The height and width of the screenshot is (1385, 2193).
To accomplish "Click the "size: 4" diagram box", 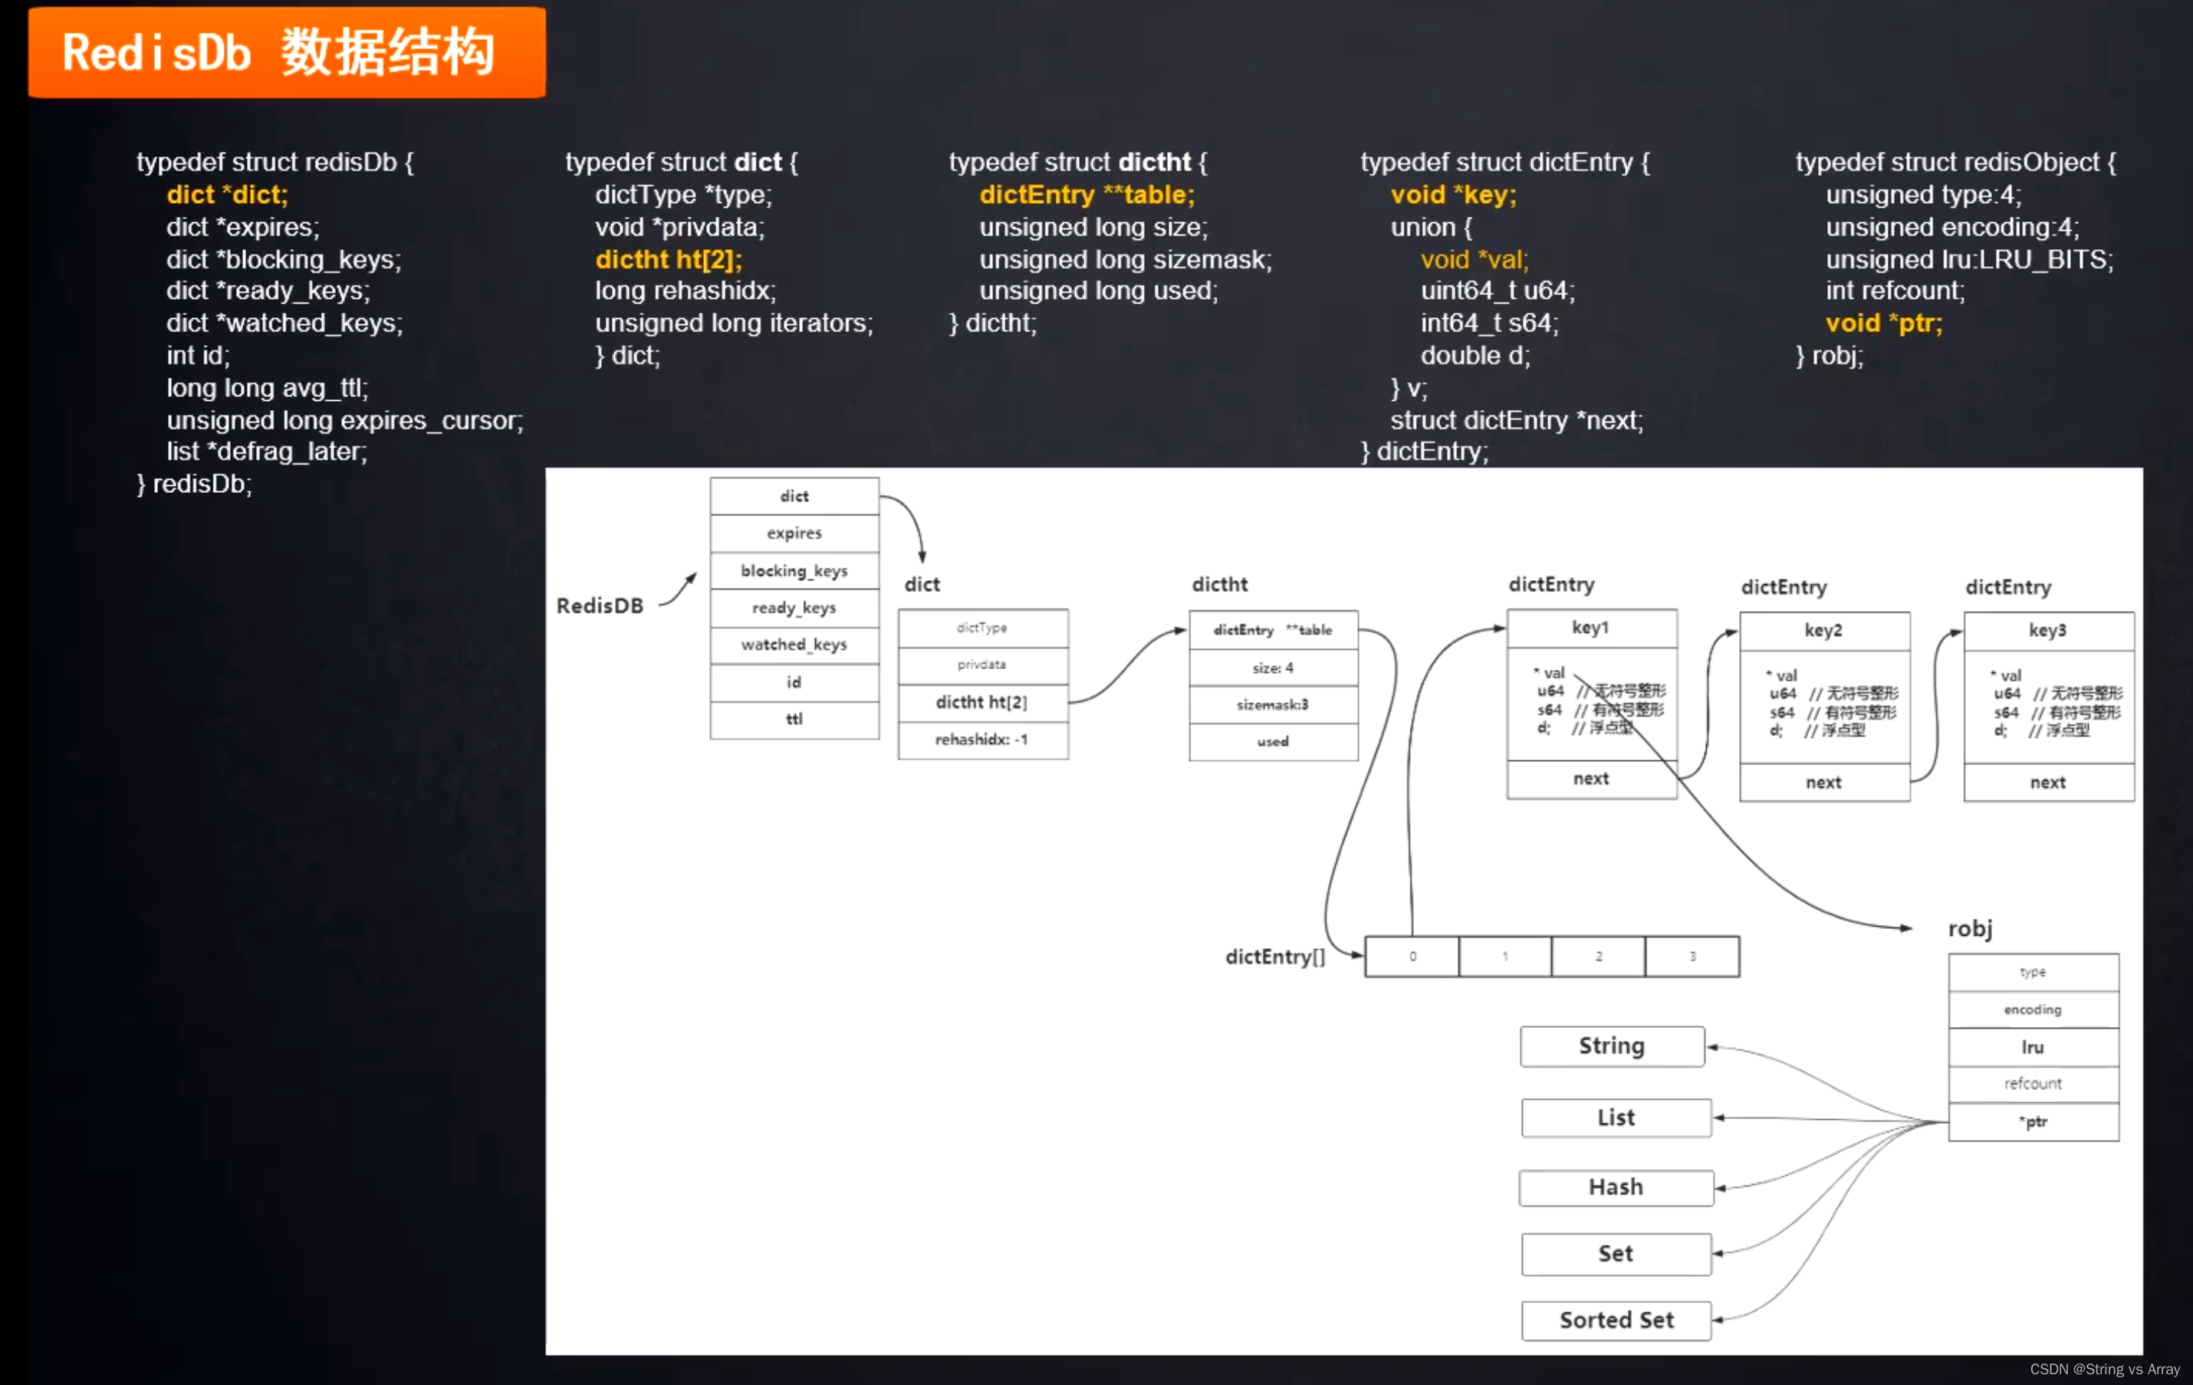I will (1273, 668).
